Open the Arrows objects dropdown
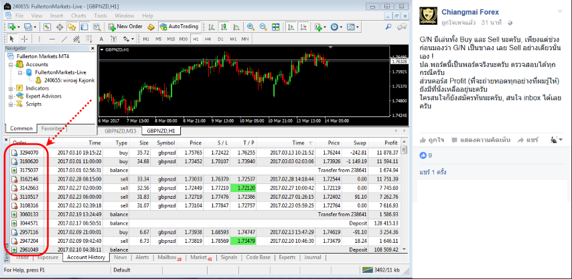 (x=129, y=39)
